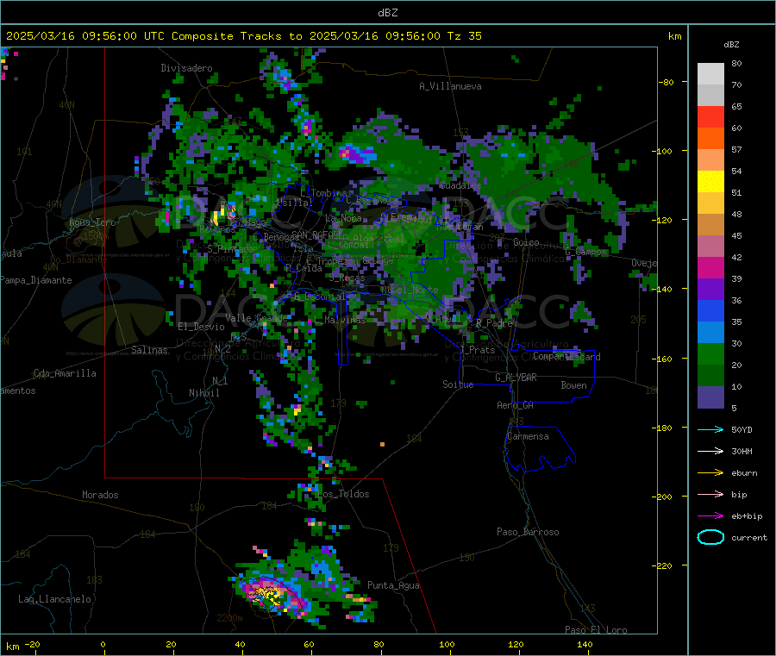Click the Nihuil place label
The width and height of the screenshot is (776, 656).
[203, 393]
